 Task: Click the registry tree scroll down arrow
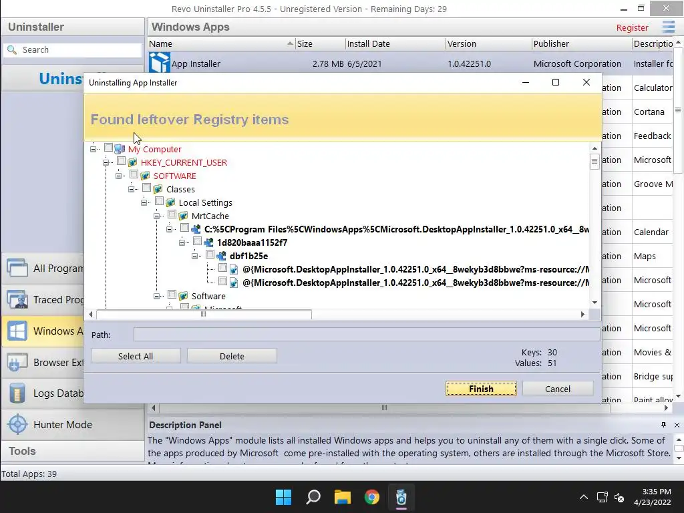[594, 303]
